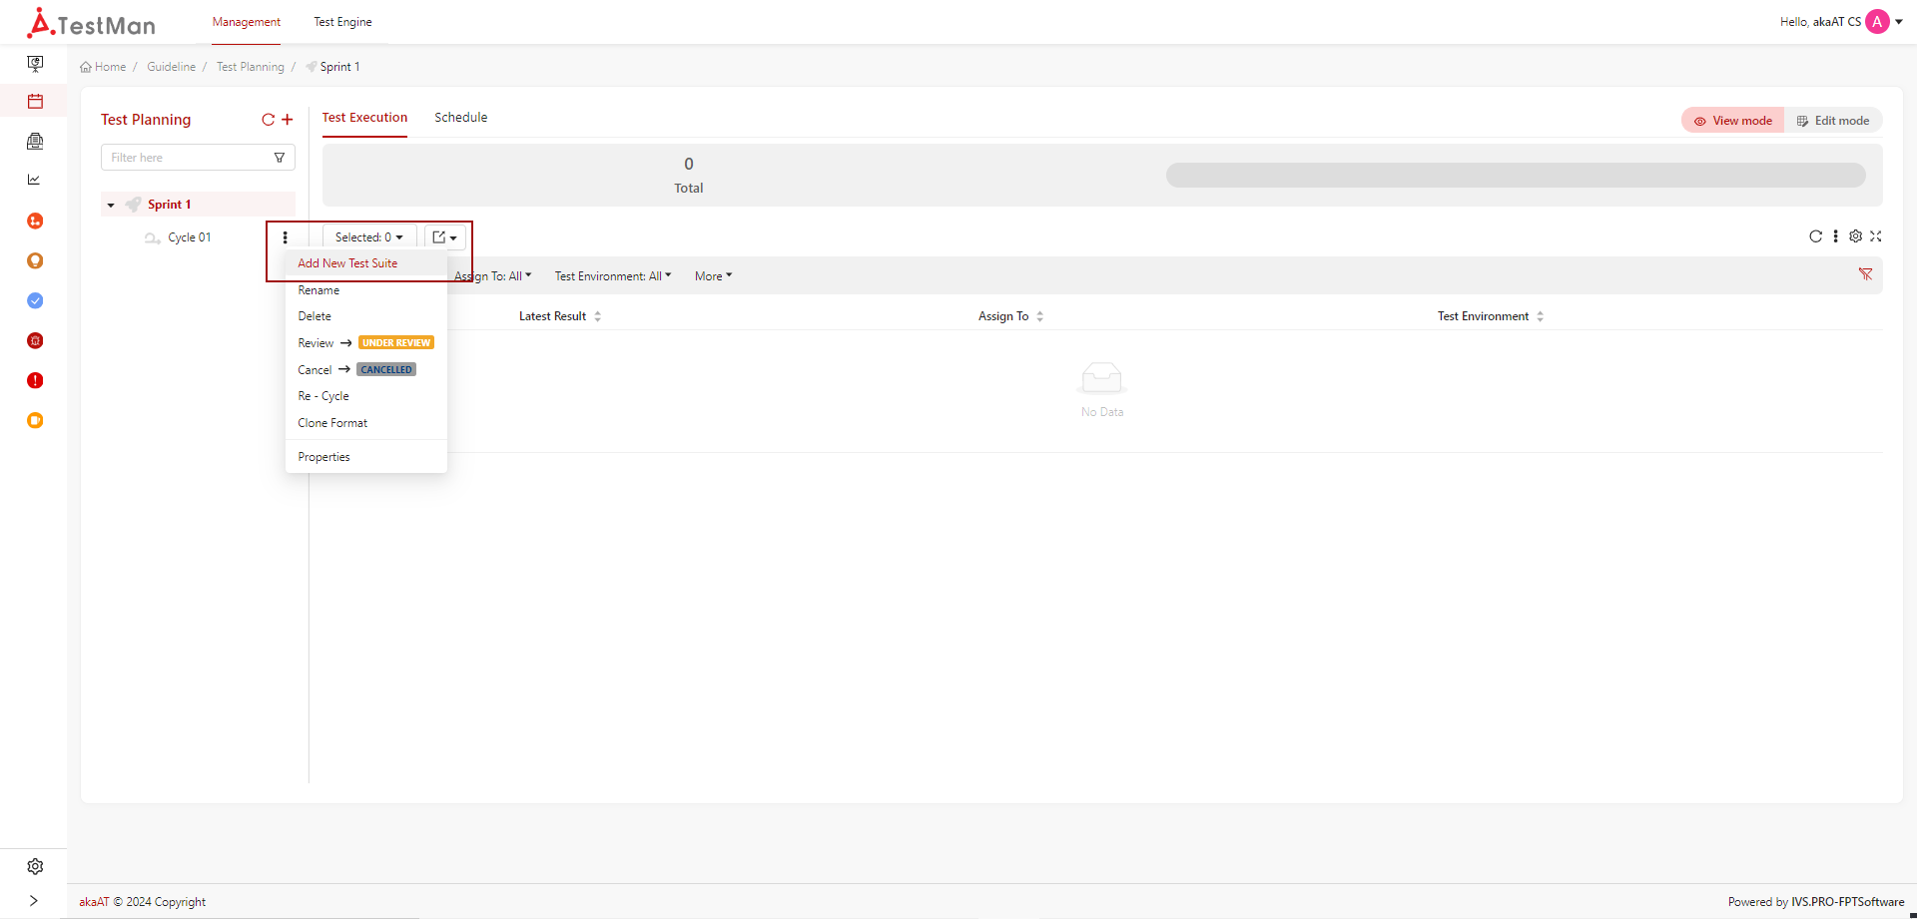1917x919 pixels.
Task: Go to Home breadcrumb
Action: click(x=103, y=67)
